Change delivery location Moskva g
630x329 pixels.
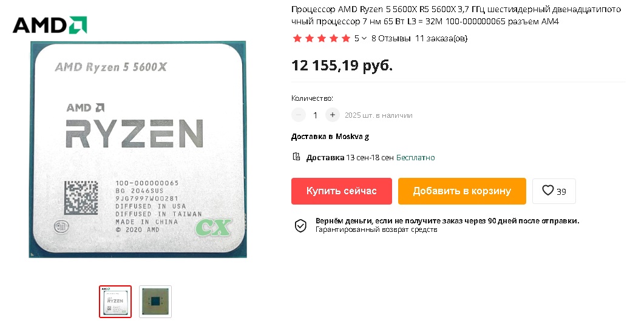pyautogui.click(x=353, y=137)
